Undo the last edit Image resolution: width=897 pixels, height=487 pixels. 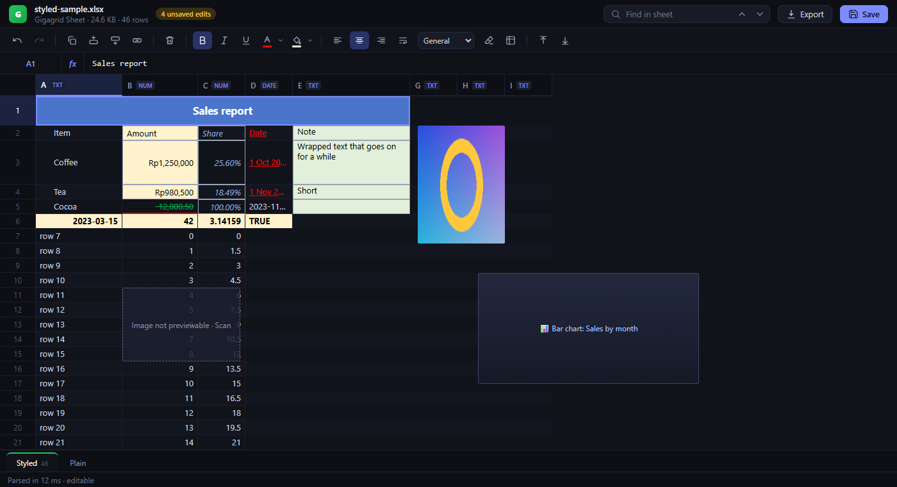[x=17, y=40]
